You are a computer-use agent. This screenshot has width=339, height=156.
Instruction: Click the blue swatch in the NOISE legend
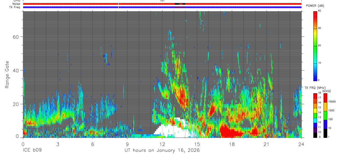click(325, 124)
